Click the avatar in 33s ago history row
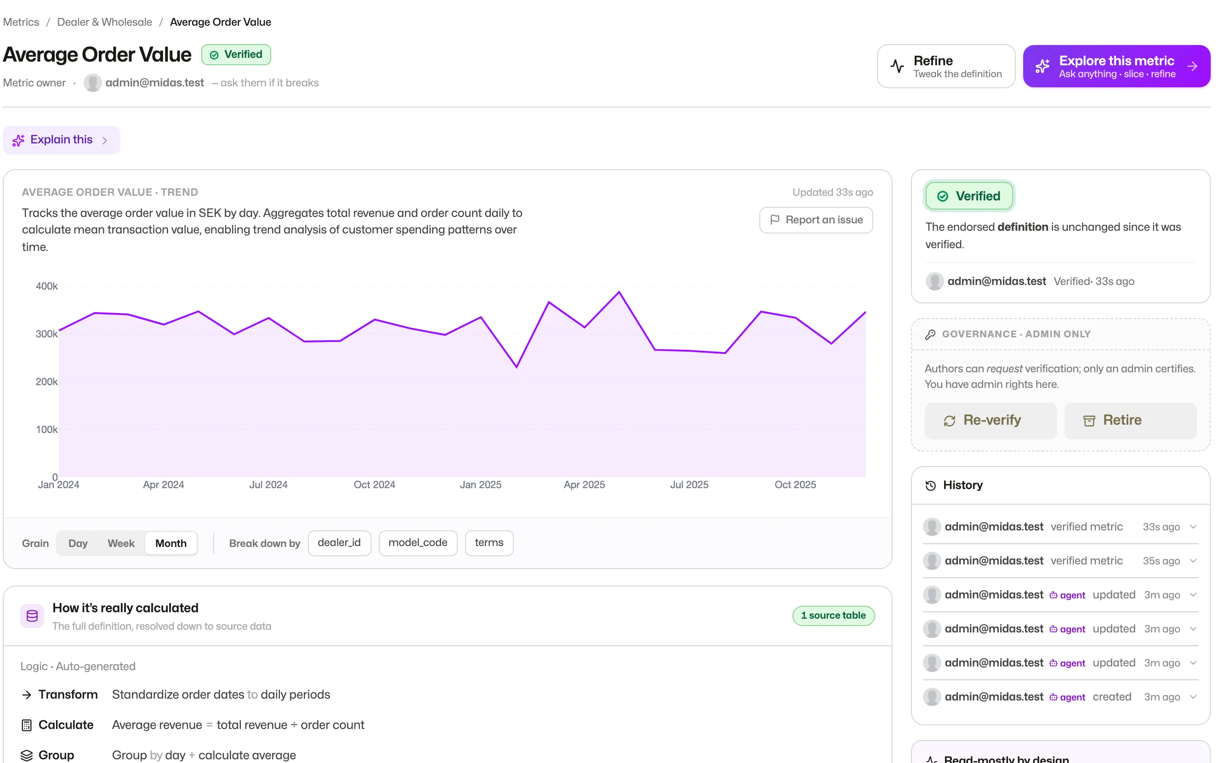The width and height of the screenshot is (1230, 763). click(932, 527)
